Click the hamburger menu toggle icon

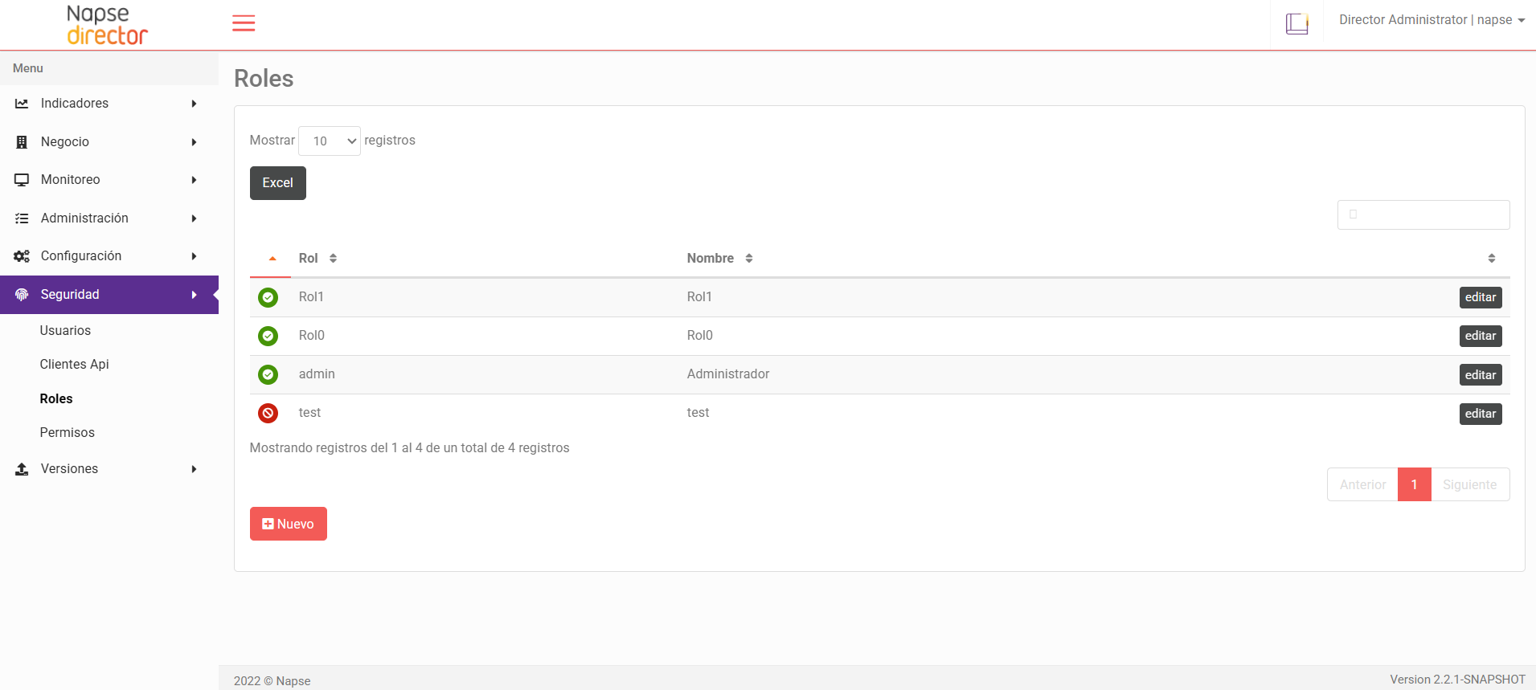(244, 23)
